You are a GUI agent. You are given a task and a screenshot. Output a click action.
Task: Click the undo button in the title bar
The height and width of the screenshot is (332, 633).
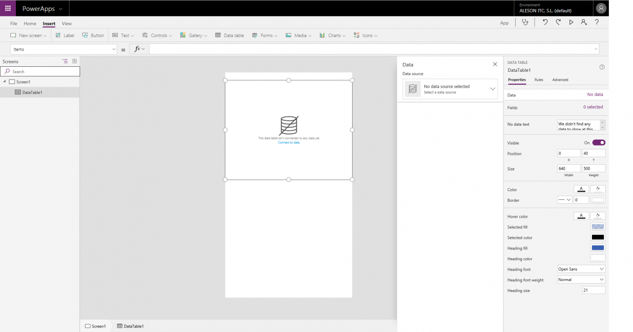(x=544, y=22)
